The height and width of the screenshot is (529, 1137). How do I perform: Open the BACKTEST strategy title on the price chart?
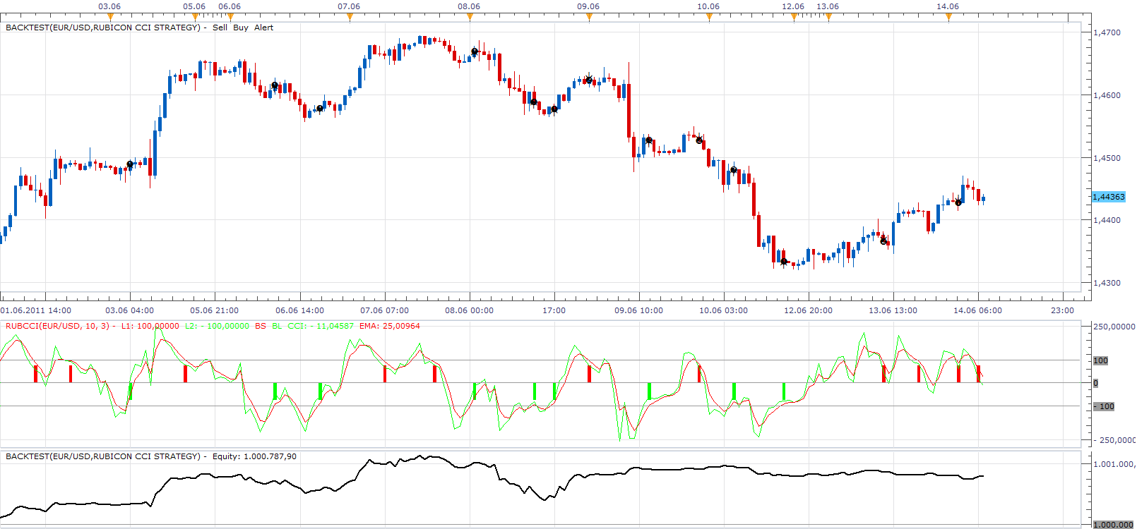click(x=103, y=28)
